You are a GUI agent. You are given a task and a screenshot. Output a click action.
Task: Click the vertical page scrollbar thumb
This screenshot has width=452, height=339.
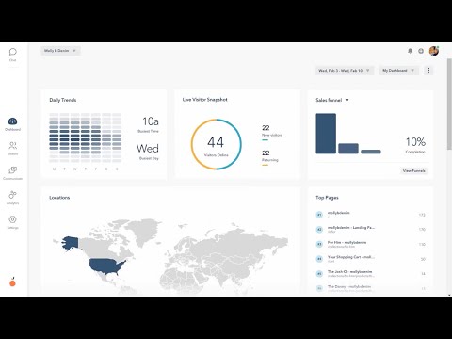coord(449,104)
